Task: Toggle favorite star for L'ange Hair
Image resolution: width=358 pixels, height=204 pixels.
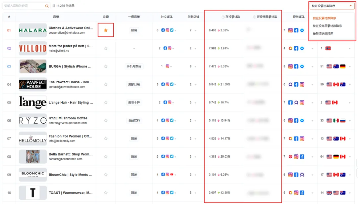Action: [106, 102]
